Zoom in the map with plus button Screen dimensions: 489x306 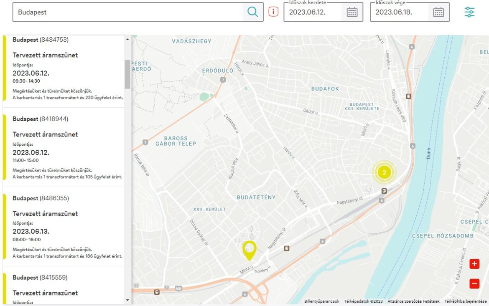tap(474, 264)
